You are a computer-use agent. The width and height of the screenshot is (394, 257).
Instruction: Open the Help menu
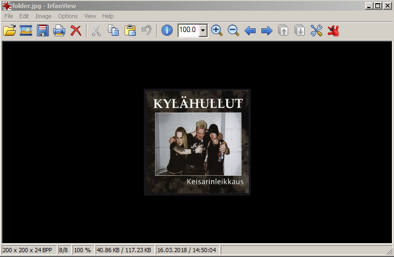[x=108, y=16]
